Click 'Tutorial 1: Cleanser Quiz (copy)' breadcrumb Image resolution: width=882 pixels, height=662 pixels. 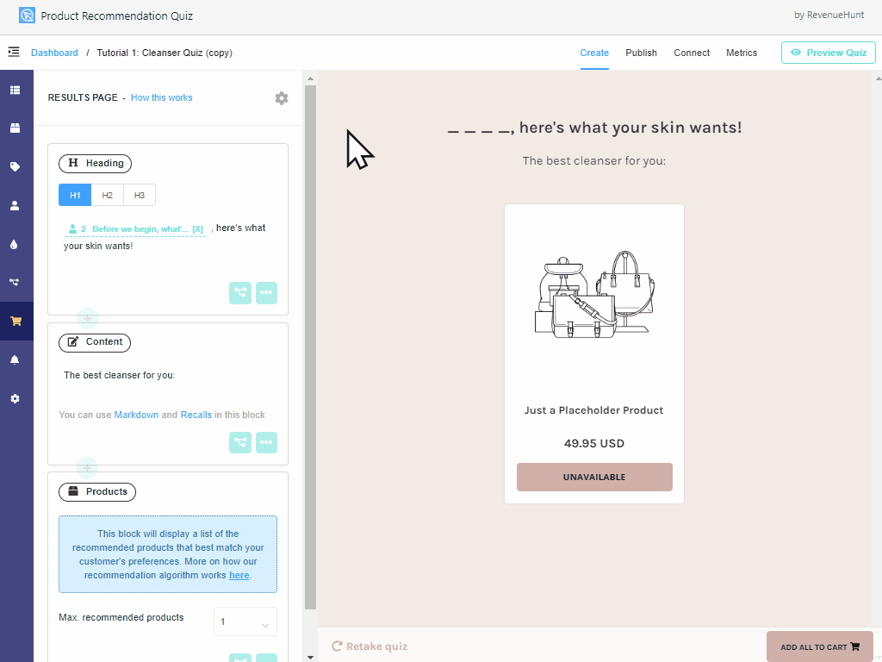(x=165, y=53)
